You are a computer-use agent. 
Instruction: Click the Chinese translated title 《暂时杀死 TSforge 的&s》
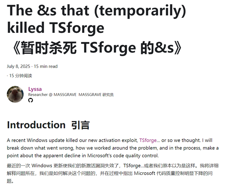pos(96,47)
